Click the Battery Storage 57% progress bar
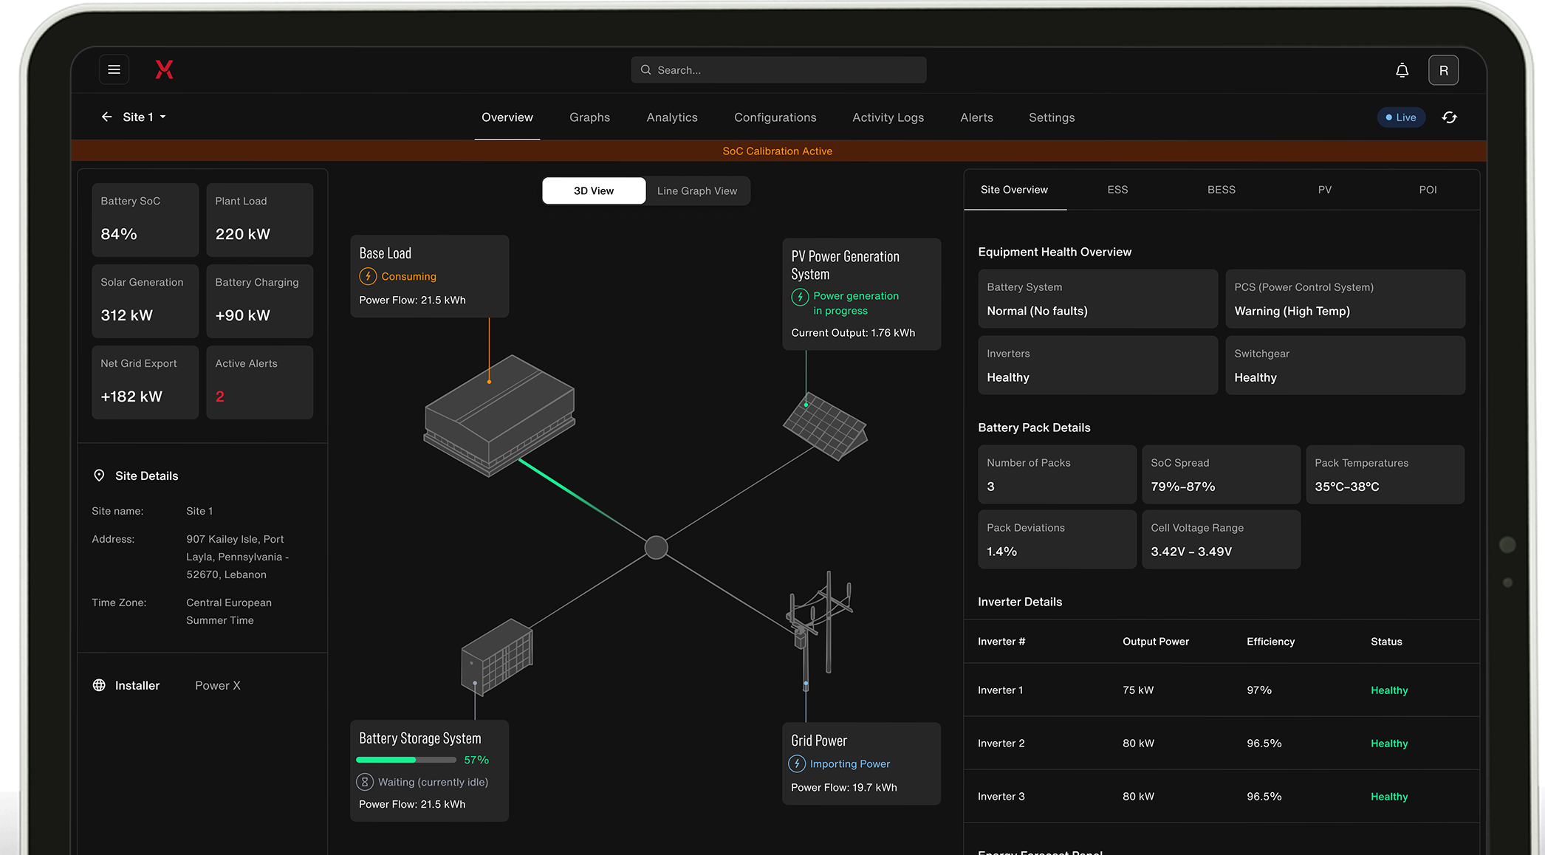The width and height of the screenshot is (1545, 855). pos(405,760)
